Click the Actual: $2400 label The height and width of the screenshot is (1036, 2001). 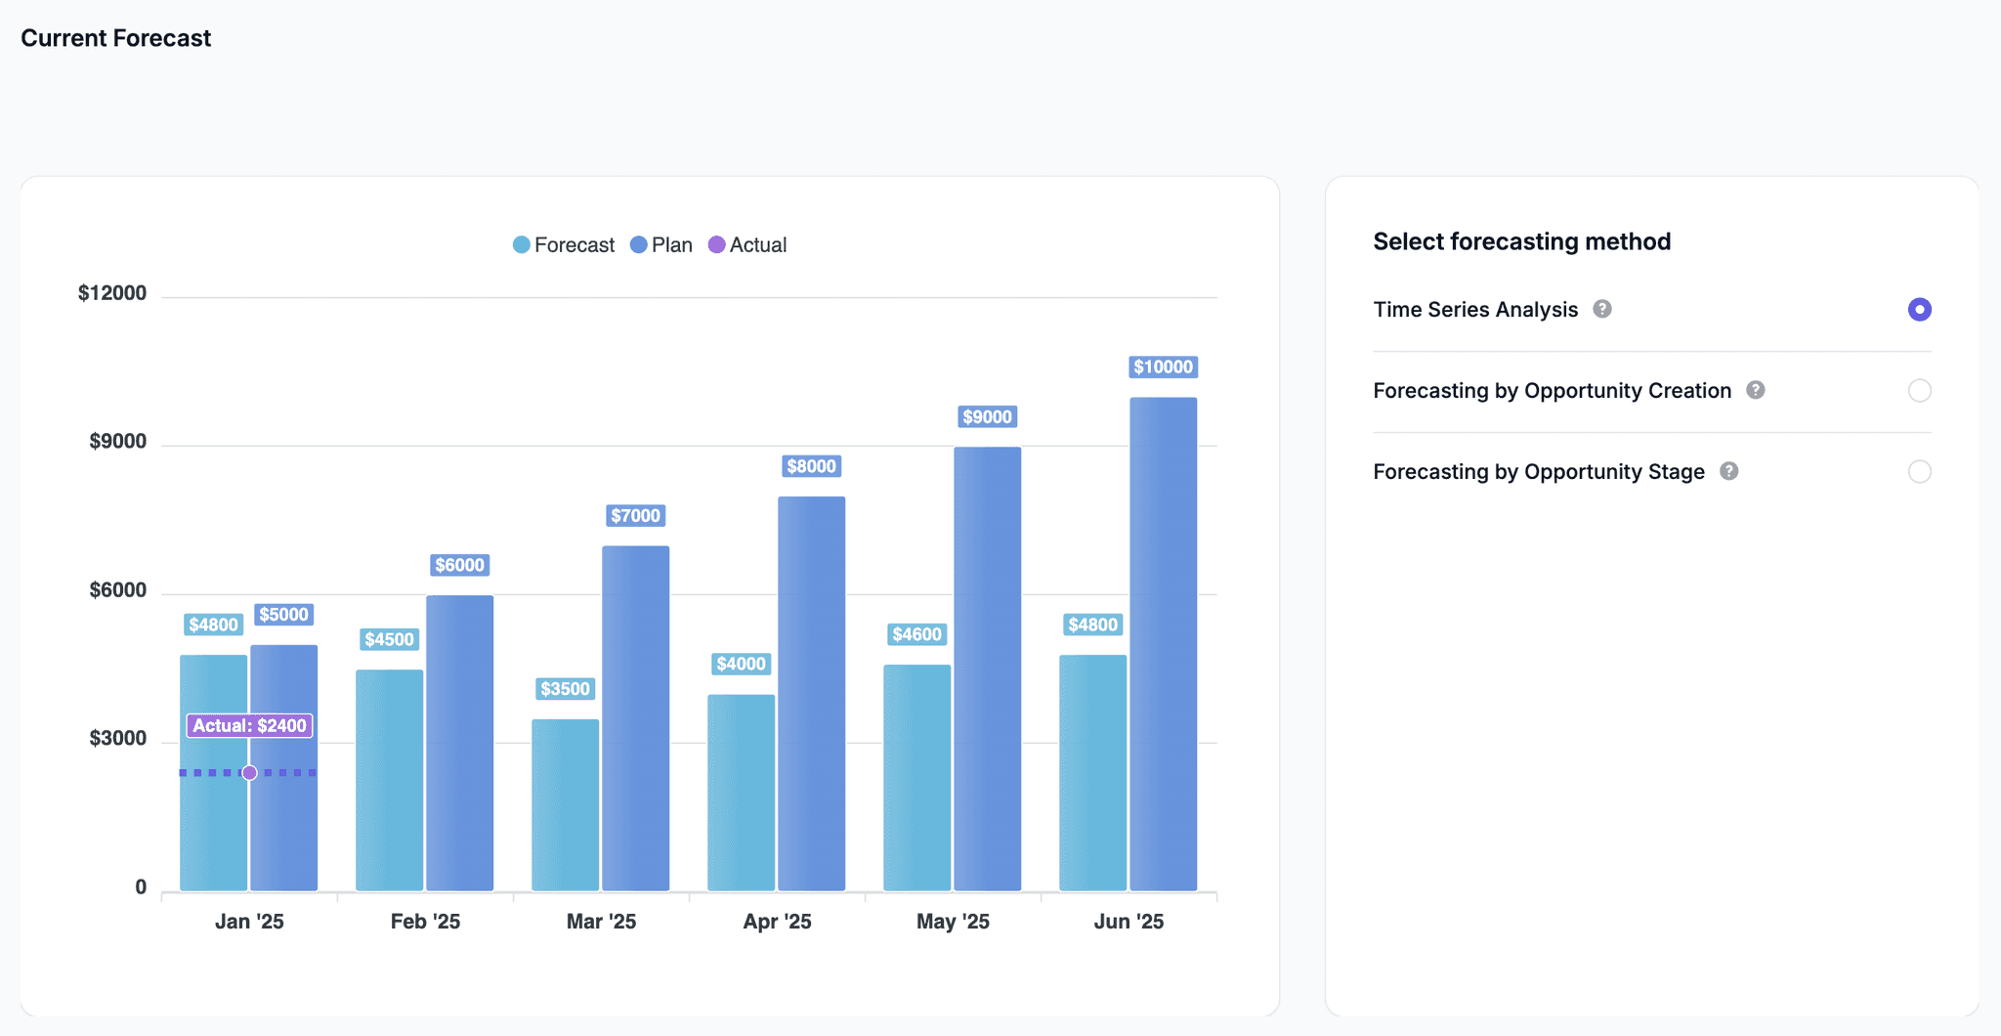(x=249, y=725)
